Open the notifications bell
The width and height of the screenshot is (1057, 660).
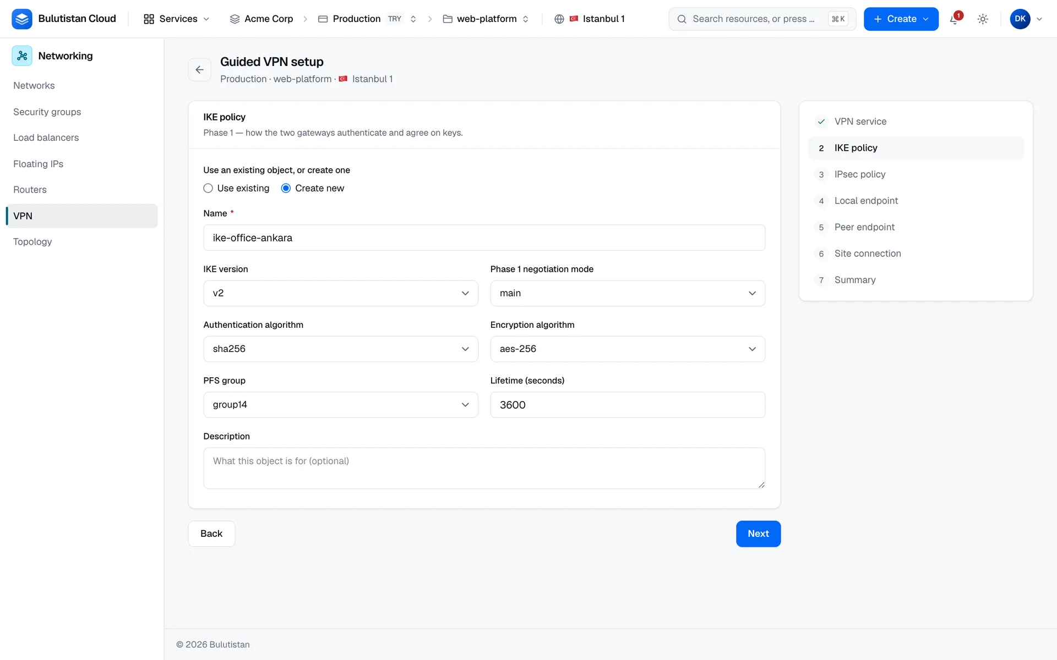[x=955, y=19]
